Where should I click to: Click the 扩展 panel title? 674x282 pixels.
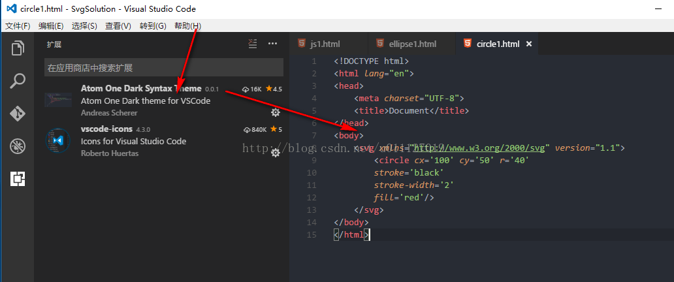[x=55, y=44]
